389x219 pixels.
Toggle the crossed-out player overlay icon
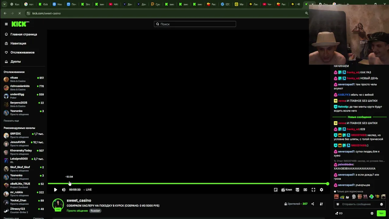pos(297,190)
